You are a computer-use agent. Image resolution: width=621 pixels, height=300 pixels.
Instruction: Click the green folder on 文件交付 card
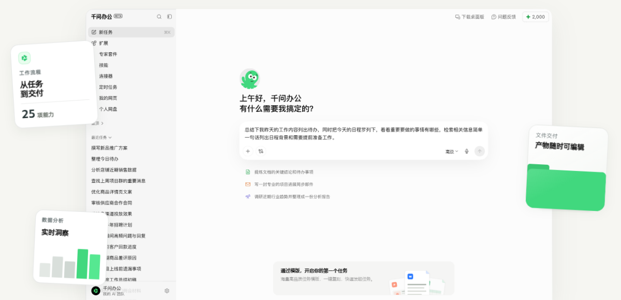pyautogui.click(x=566, y=187)
